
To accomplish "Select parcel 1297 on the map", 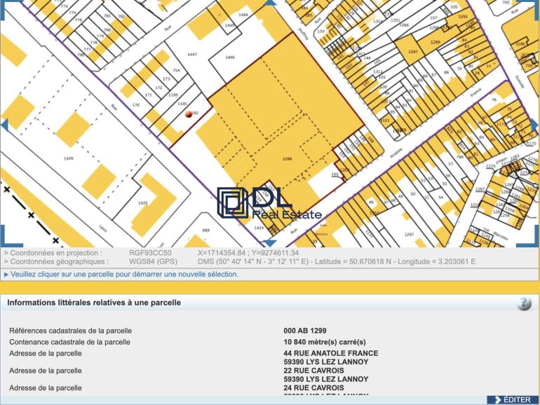I will [x=409, y=234].
